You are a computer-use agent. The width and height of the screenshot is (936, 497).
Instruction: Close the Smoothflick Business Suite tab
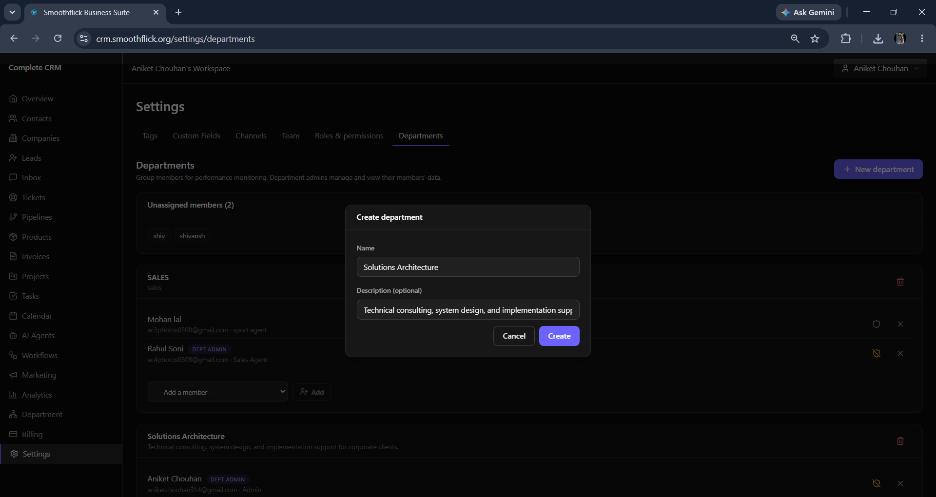tap(156, 12)
